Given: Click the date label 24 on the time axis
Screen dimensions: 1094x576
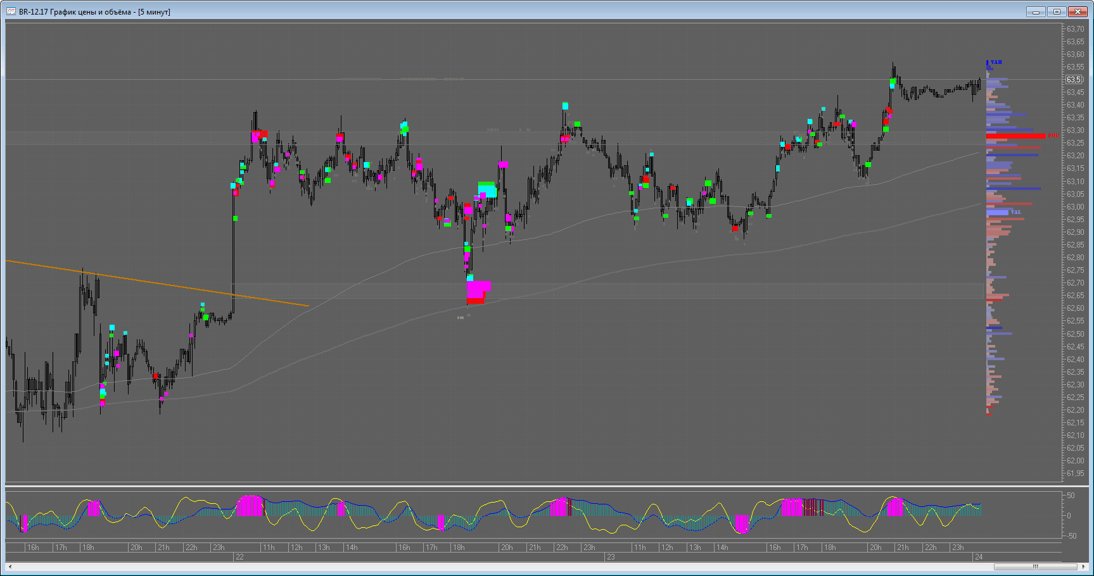Looking at the screenshot, I should pos(979,557).
